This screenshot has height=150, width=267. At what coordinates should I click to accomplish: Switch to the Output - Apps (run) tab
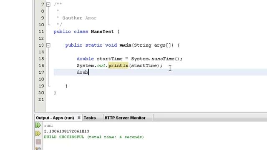pyautogui.click(x=55, y=117)
